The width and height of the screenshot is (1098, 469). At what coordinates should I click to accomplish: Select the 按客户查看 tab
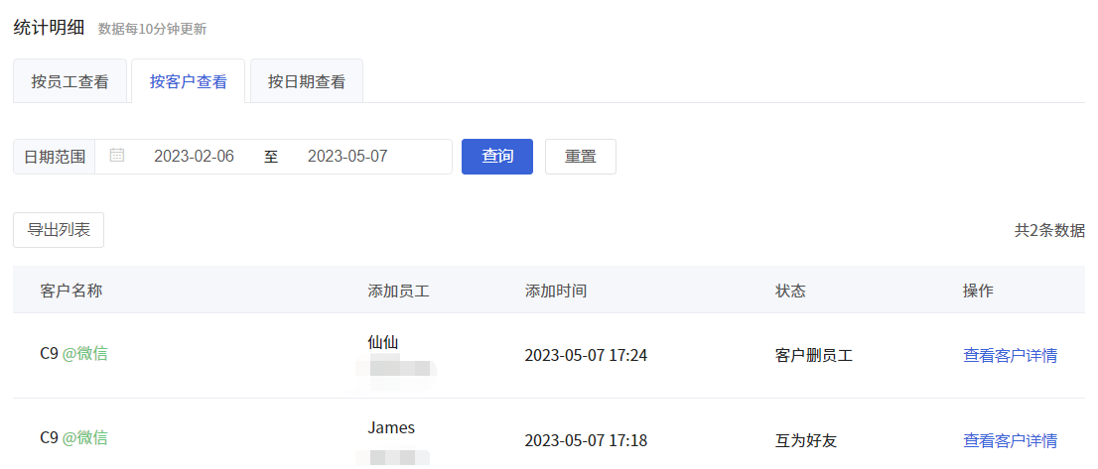pos(189,81)
